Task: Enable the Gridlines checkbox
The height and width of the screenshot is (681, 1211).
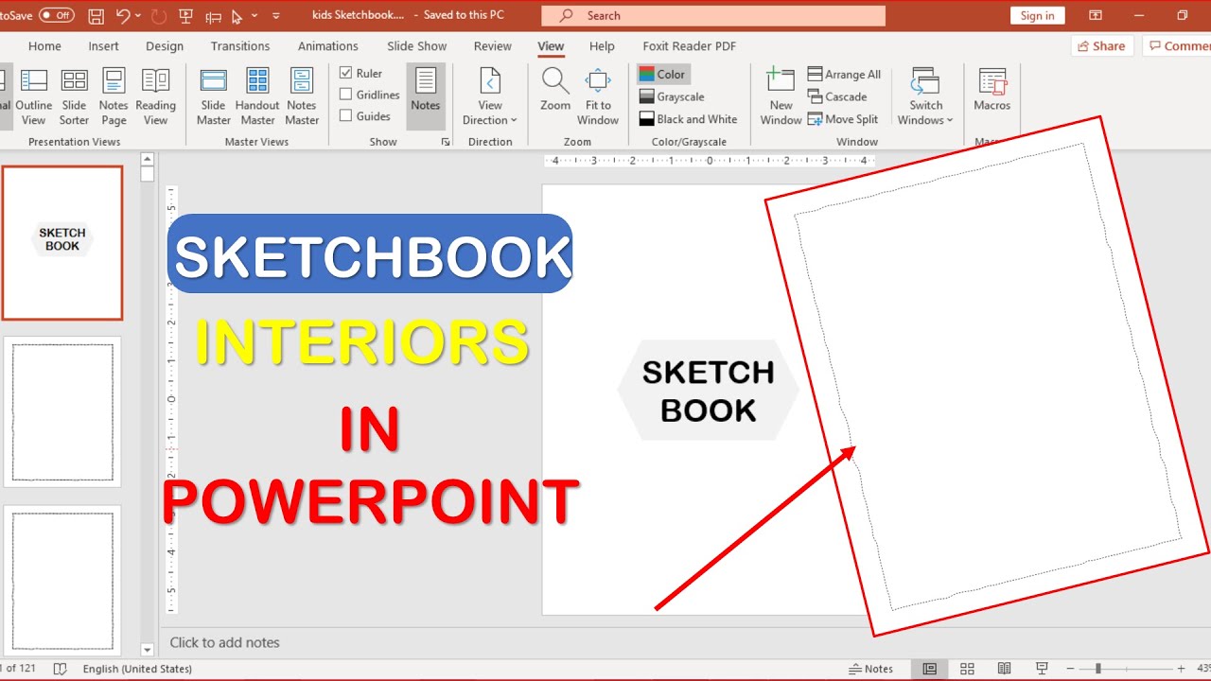Action: coord(346,95)
